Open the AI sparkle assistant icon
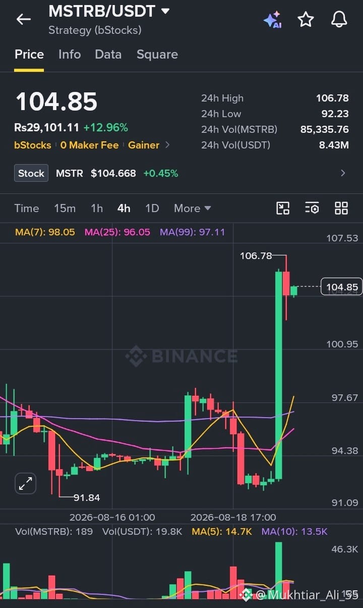The width and height of the screenshot is (363, 608). [272, 20]
